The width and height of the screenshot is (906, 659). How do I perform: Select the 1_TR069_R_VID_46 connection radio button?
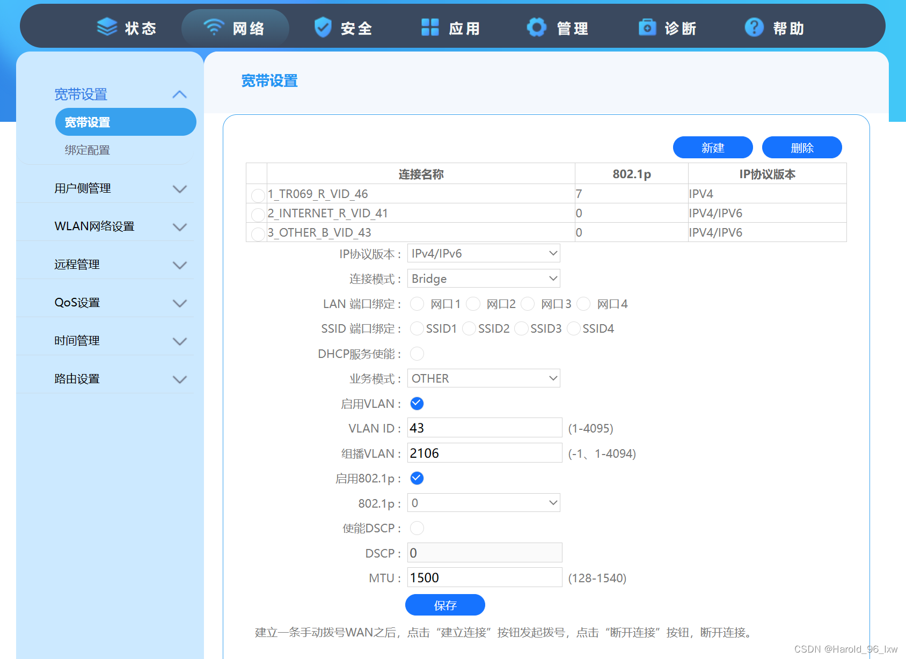(x=258, y=195)
